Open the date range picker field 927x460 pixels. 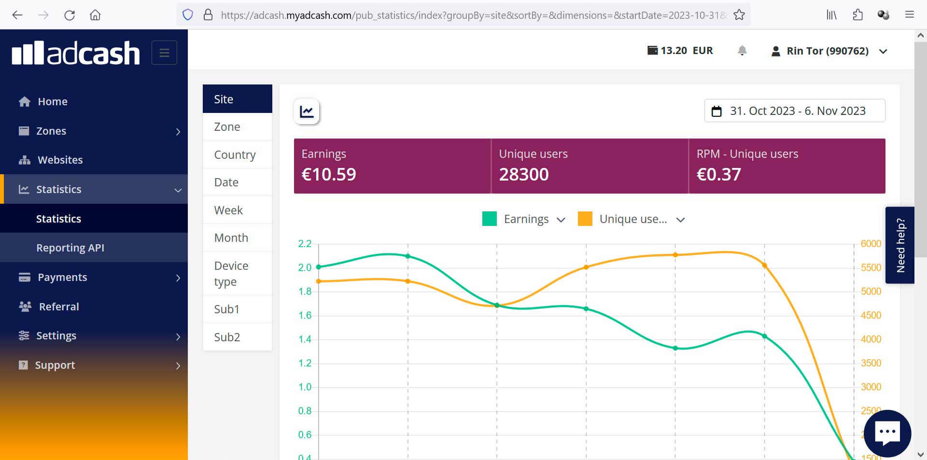click(x=794, y=111)
